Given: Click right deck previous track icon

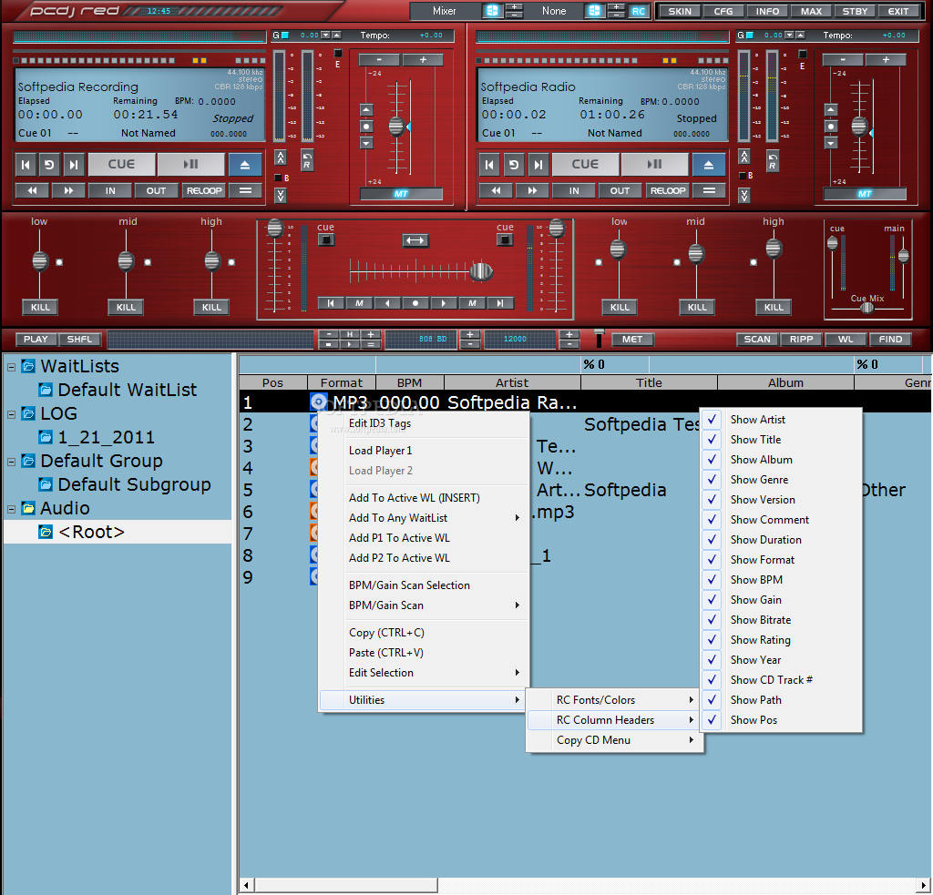Looking at the screenshot, I should coord(489,165).
